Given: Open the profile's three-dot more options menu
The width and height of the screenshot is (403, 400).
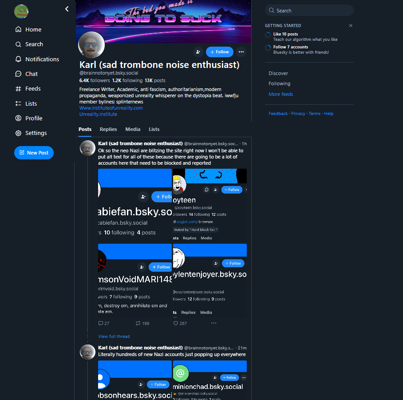Looking at the screenshot, I should [241, 52].
